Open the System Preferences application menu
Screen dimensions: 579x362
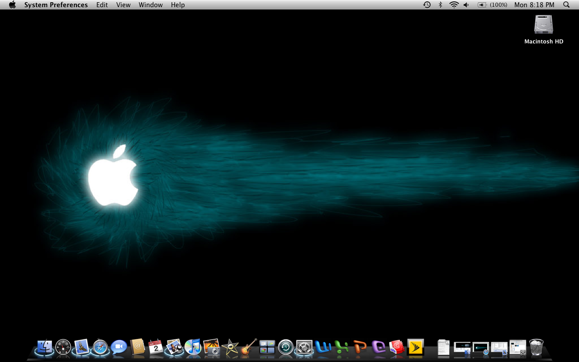coord(56,5)
